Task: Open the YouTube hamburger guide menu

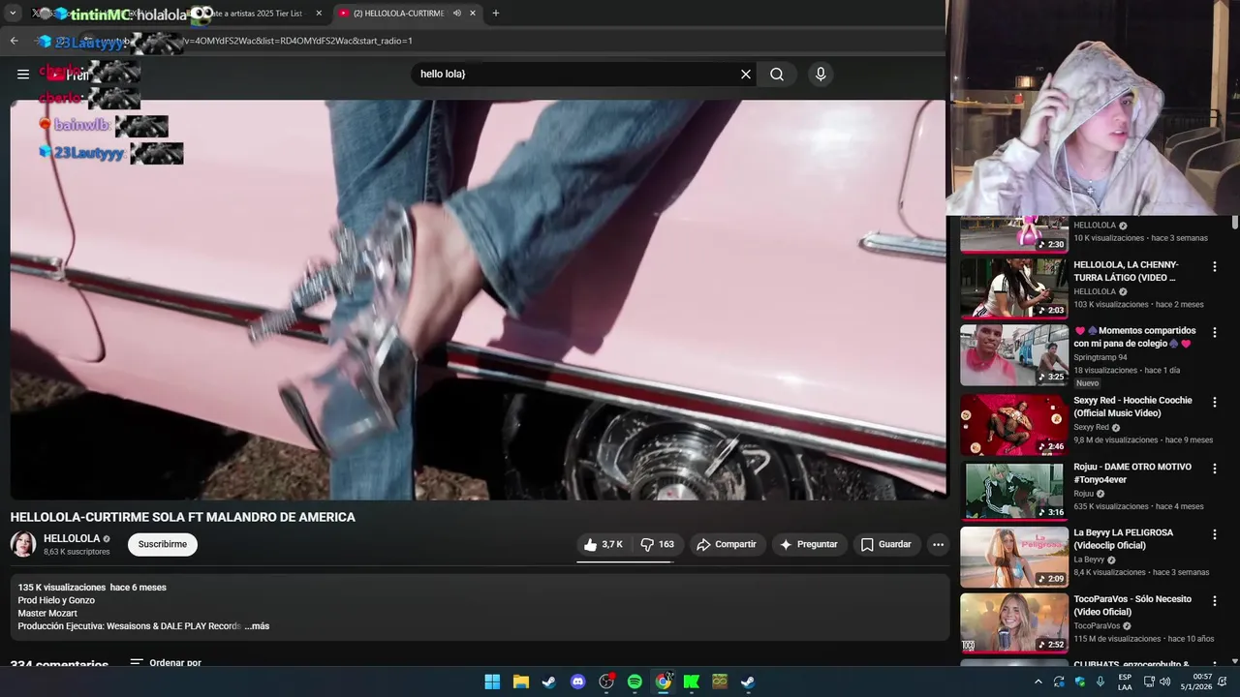Action: click(x=23, y=75)
